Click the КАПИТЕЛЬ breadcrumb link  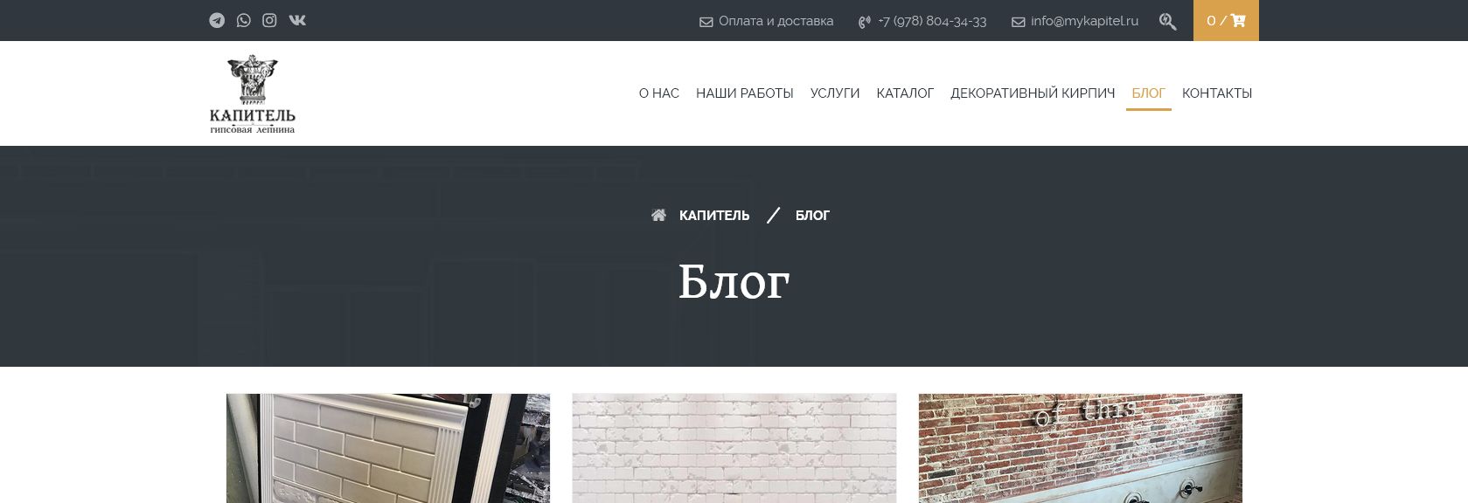click(x=714, y=215)
